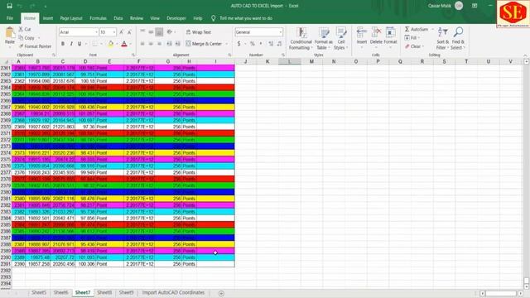Expand the Merge & Center dropdown arrow
The image size is (530, 298).
[226, 44]
